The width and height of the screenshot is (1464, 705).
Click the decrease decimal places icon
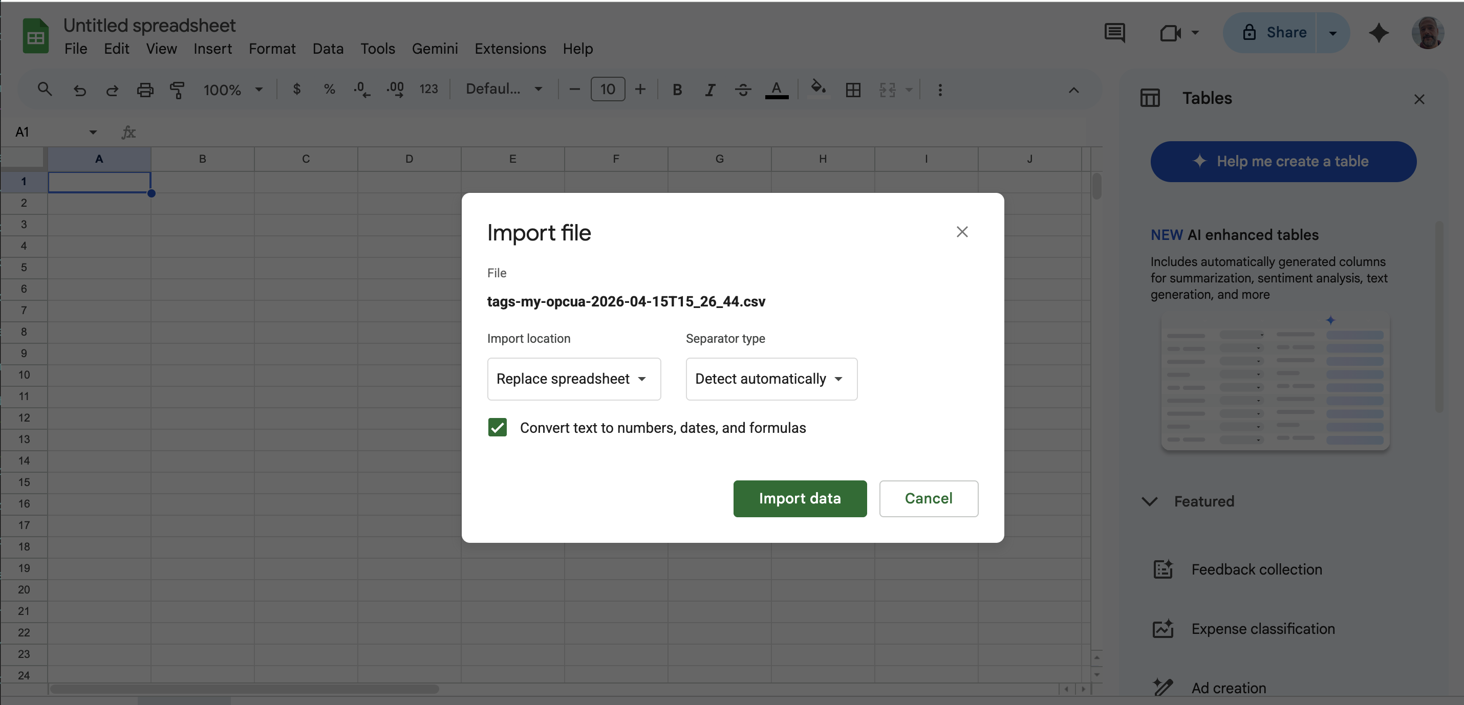362,89
